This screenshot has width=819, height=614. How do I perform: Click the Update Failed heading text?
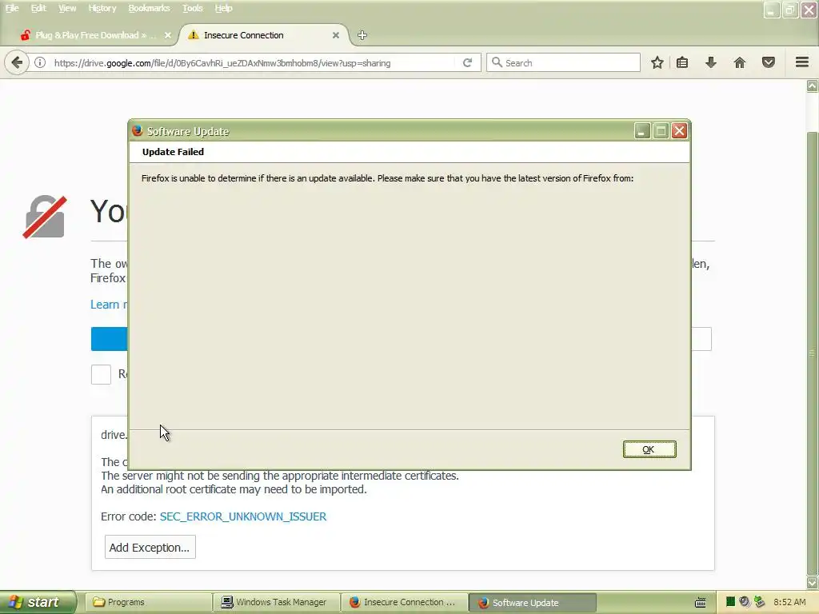click(173, 152)
